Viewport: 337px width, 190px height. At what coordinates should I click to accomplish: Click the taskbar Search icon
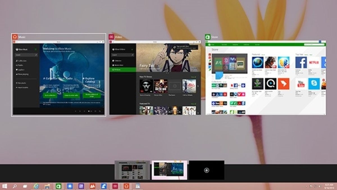pos(15,186)
